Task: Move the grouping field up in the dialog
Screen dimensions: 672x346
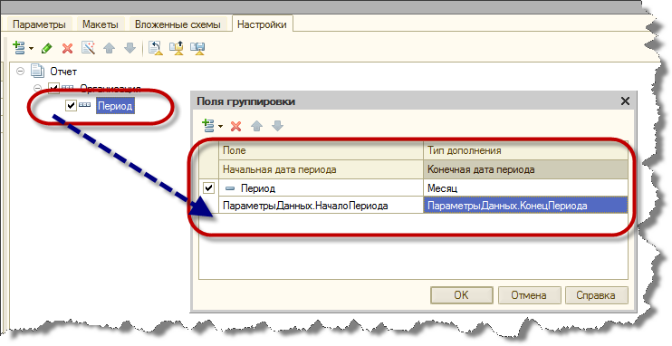Action: [256, 126]
